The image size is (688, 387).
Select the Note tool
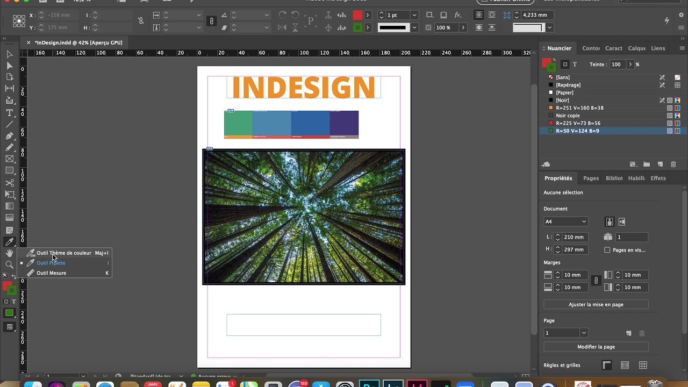point(10,230)
